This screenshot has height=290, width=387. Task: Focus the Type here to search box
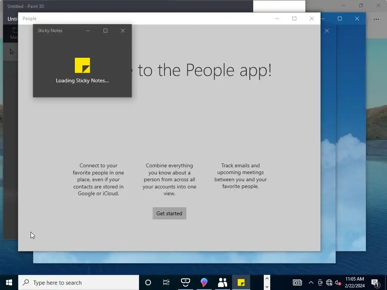coord(79,282)
